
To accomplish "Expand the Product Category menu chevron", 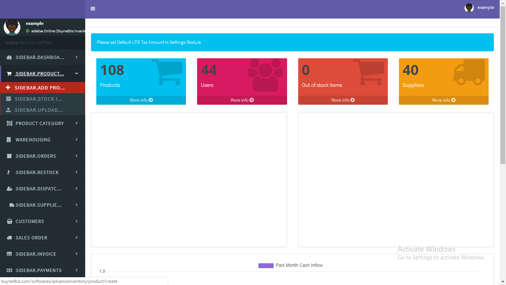I will pyautogui.click(x=77, y=123).
